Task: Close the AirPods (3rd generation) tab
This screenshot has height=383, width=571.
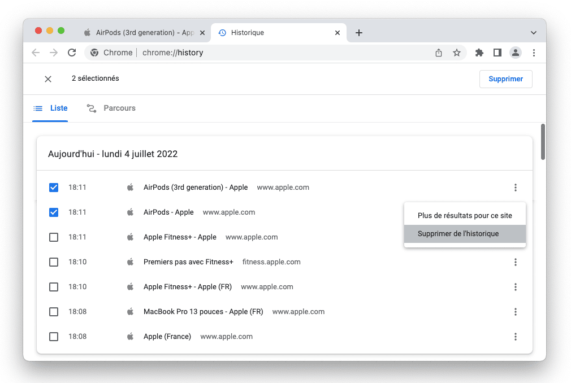Action: pyautogui.click(x=202, y=33)
